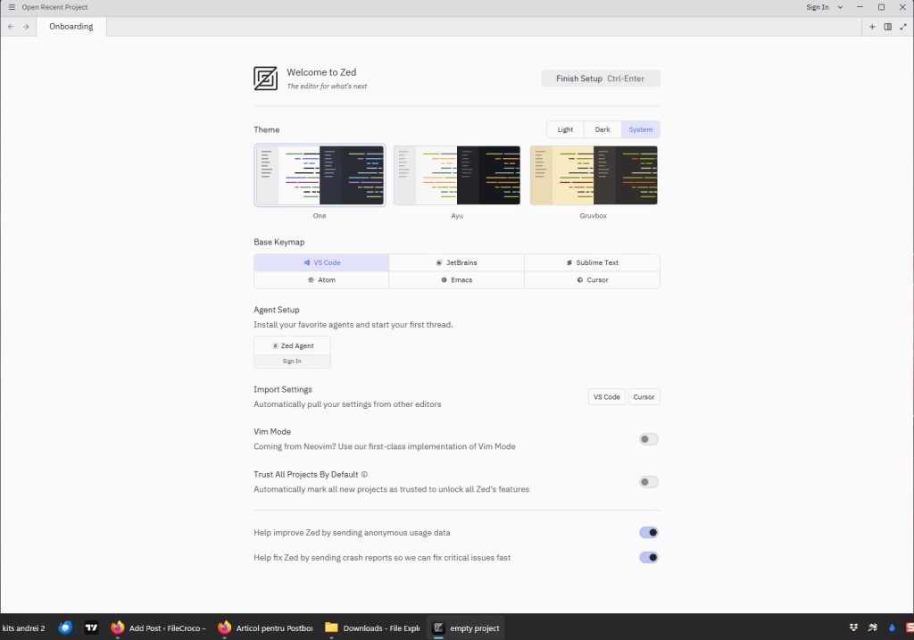Click Sign In in title bar
Screen dimensions: 914x640
818,7
